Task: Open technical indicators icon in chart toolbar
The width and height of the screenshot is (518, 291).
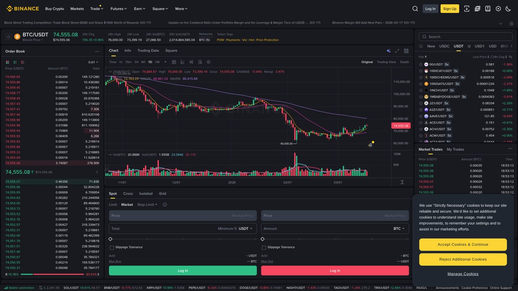Action: point(182,62)
